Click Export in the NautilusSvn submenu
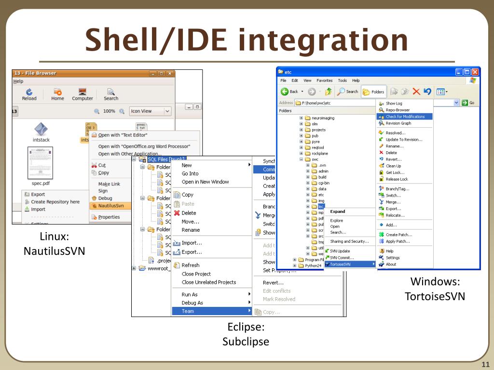 click(x=38, y=195)
